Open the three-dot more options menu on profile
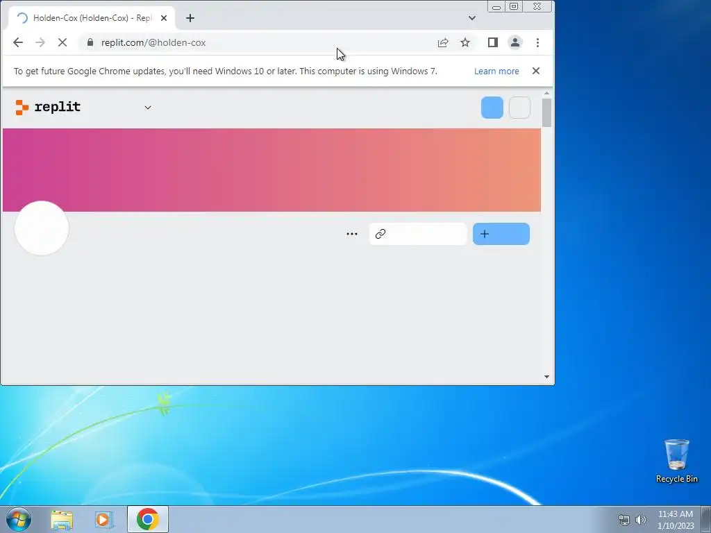This screenshot has height=533, width=711. tap(352, 234)
